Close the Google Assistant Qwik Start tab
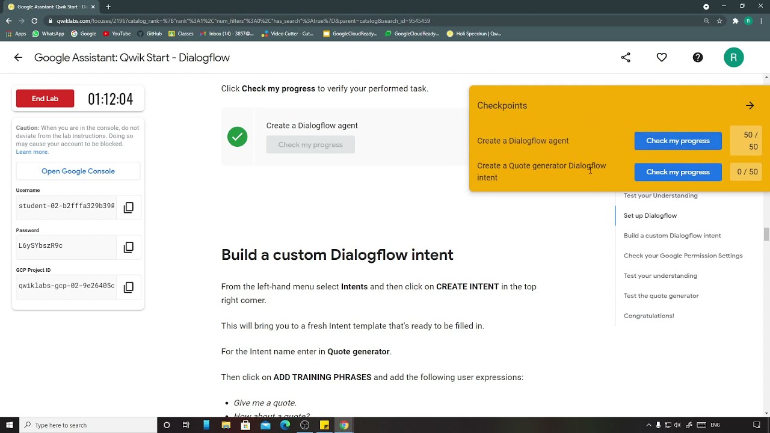The image size is (770, 433). point(93,7)
